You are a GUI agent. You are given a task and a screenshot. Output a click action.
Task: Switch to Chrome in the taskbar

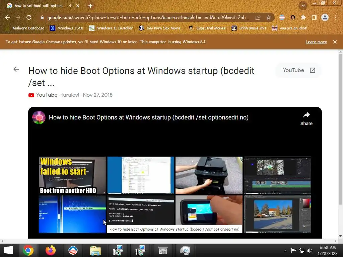[x=28, y=250]
